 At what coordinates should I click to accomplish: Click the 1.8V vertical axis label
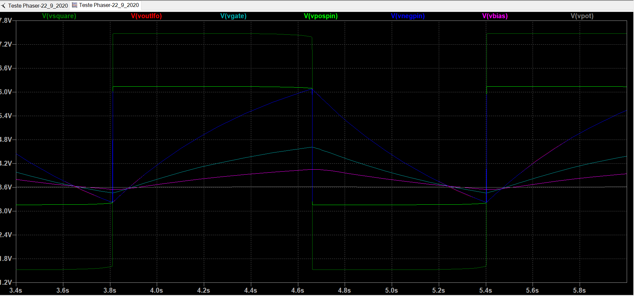pos(6,259)
